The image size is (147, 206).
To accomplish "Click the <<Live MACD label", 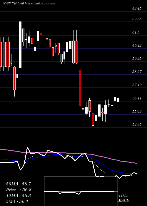I will coord(124,198).
